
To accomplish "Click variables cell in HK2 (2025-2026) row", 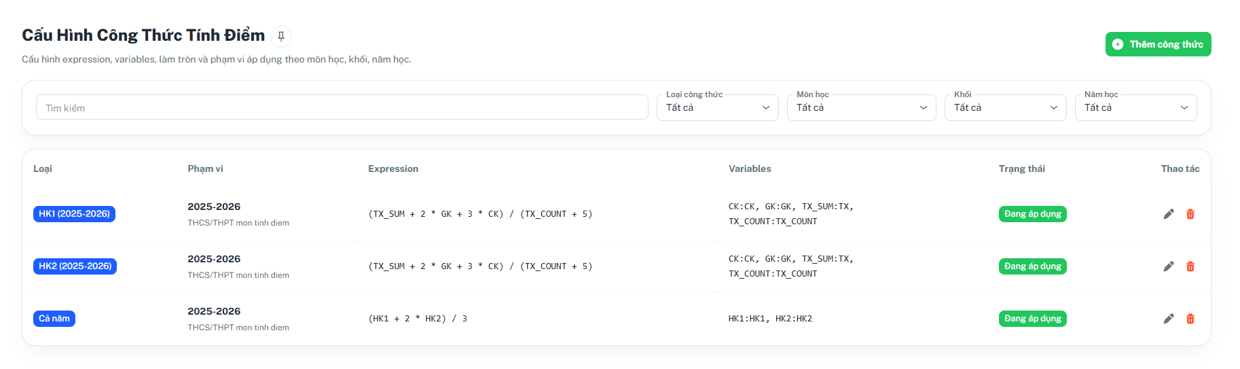I will (791, 266).
